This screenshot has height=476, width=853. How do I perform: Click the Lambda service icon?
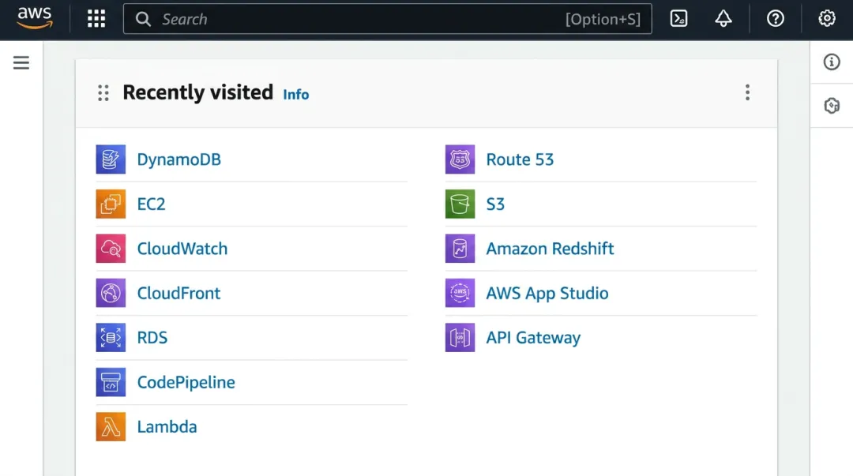(x=111, y=426)
